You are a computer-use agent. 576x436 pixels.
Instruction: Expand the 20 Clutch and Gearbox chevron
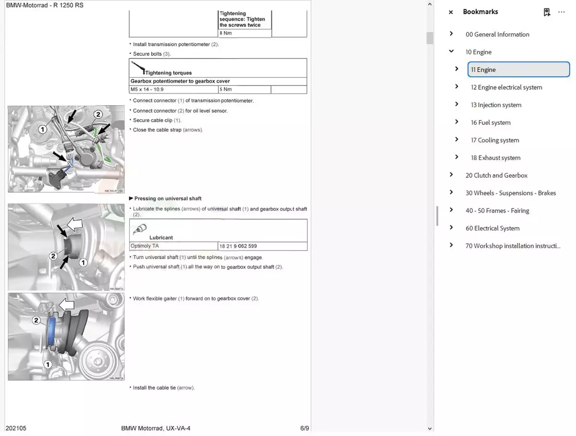[x=451, y=175]
